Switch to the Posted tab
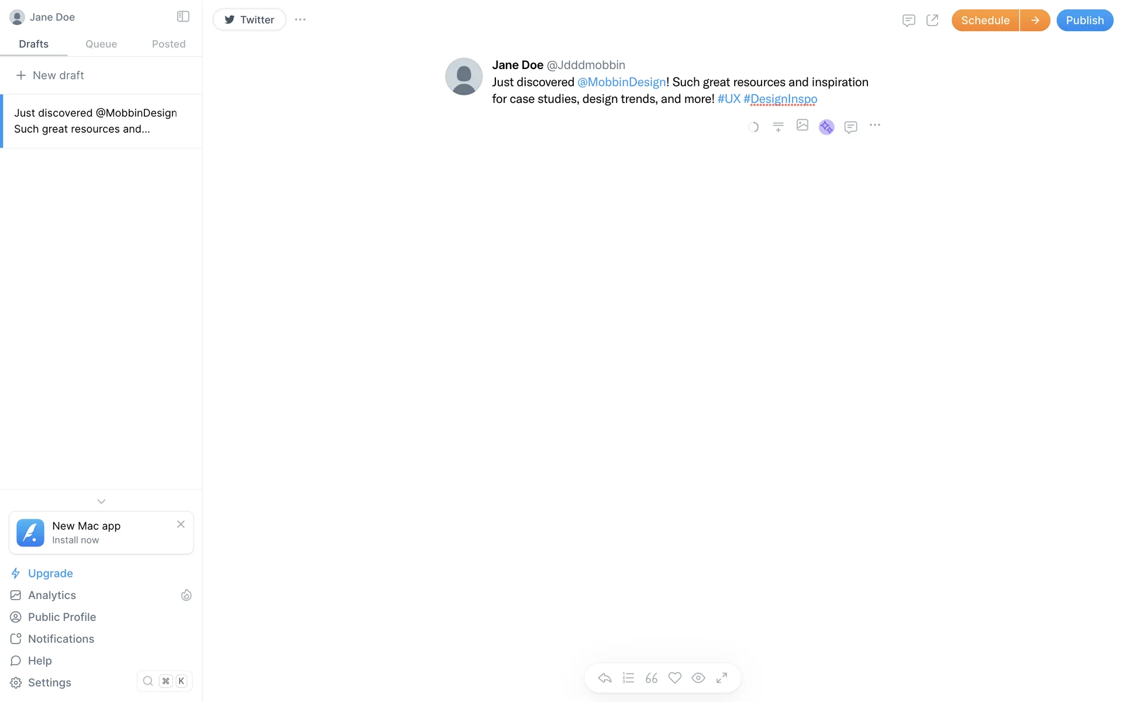The height and width of the screenshot is (702, 1123). point(168,44)
